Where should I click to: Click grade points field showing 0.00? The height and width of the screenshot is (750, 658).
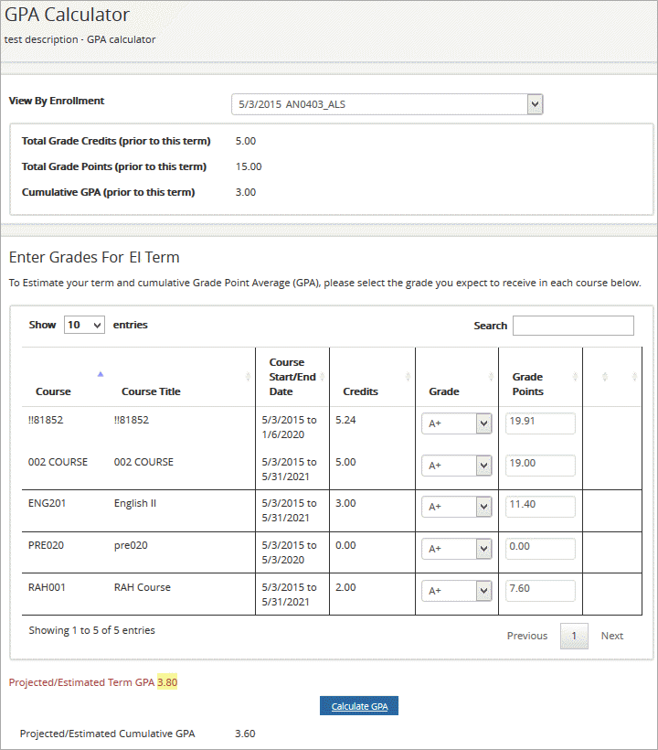click(540, 549)
